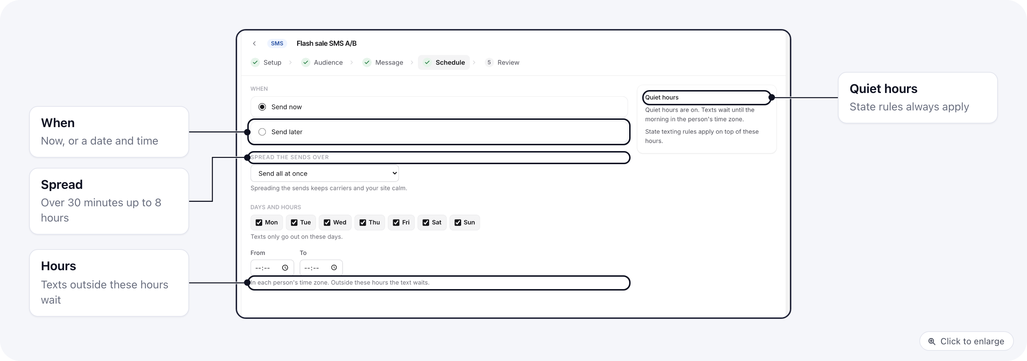Image resolution: width=1027 pixels, height=361 pixels.
Task: Click the "In each person's time zone" hint
Action: 340,283
